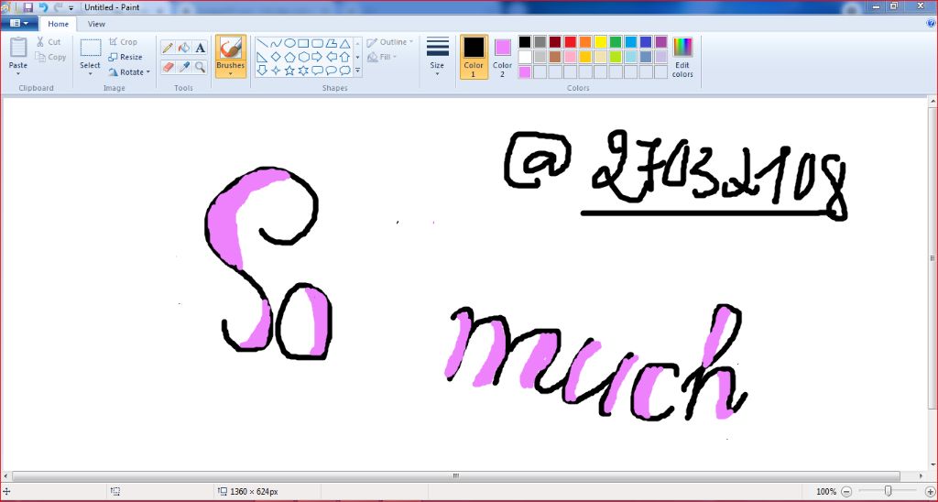The height and width of the screenshot is (502, 938).
Task: Expand the full Shapes gallery
Action: click(358, 71)
